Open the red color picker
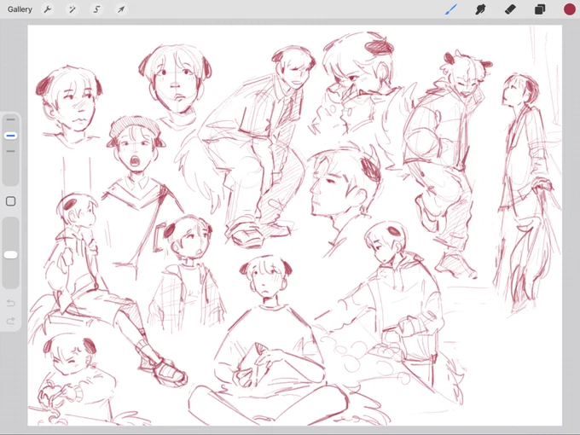Viewport: 580px width, 435px height. click(569, 9)
